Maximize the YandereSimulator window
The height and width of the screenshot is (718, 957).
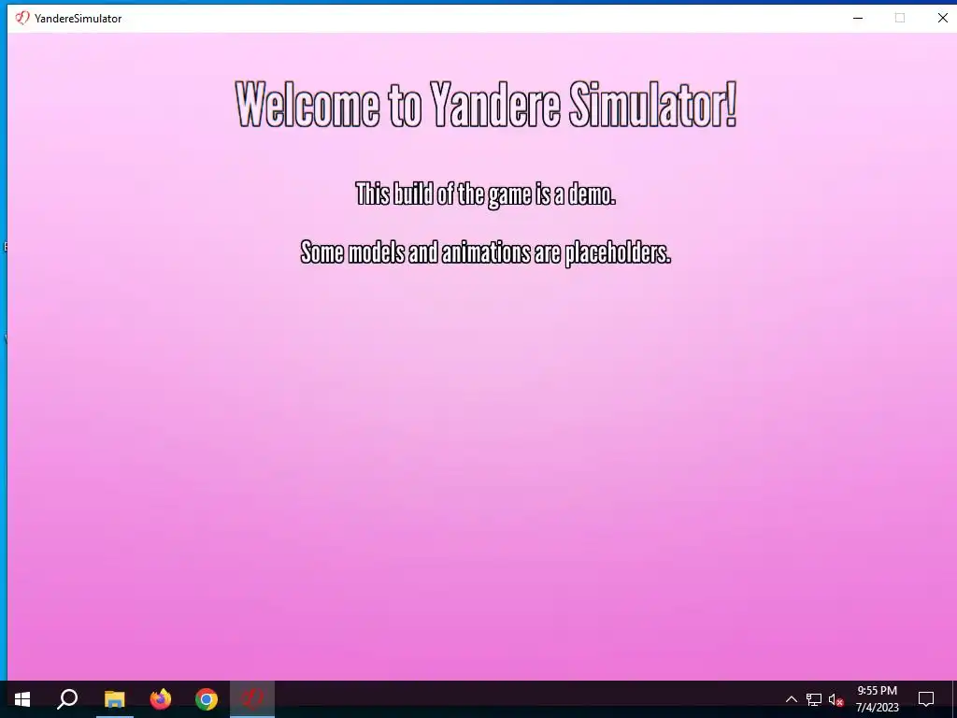click(900, 19)
